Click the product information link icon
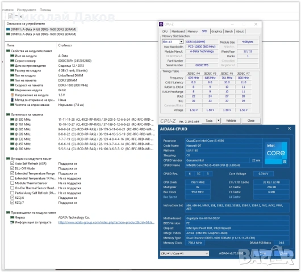 click(x=12, y=222)
